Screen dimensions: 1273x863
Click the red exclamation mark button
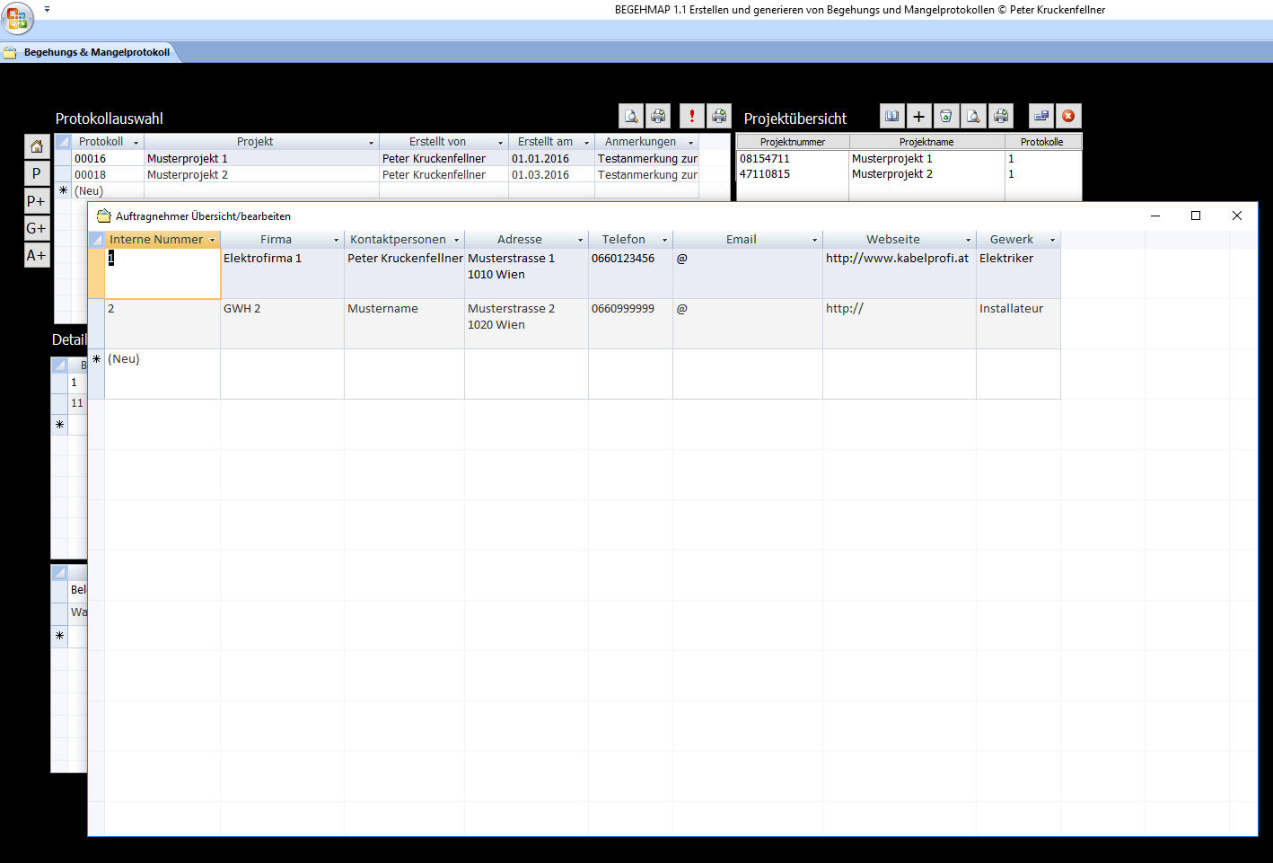tap(691, 116)
